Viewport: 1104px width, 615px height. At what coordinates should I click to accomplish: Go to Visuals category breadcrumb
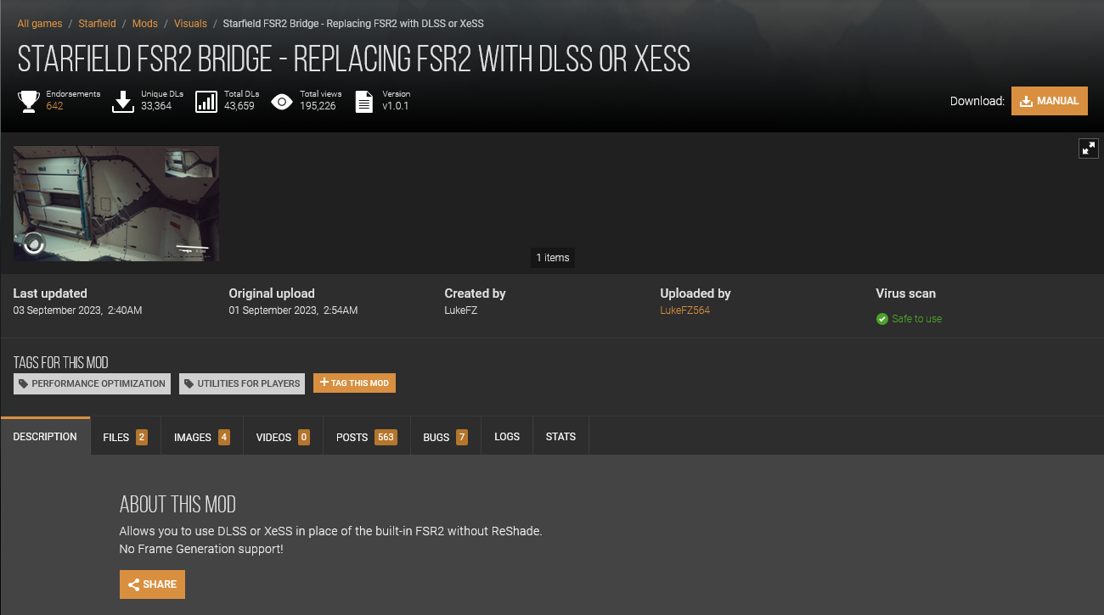coord(190,24)
